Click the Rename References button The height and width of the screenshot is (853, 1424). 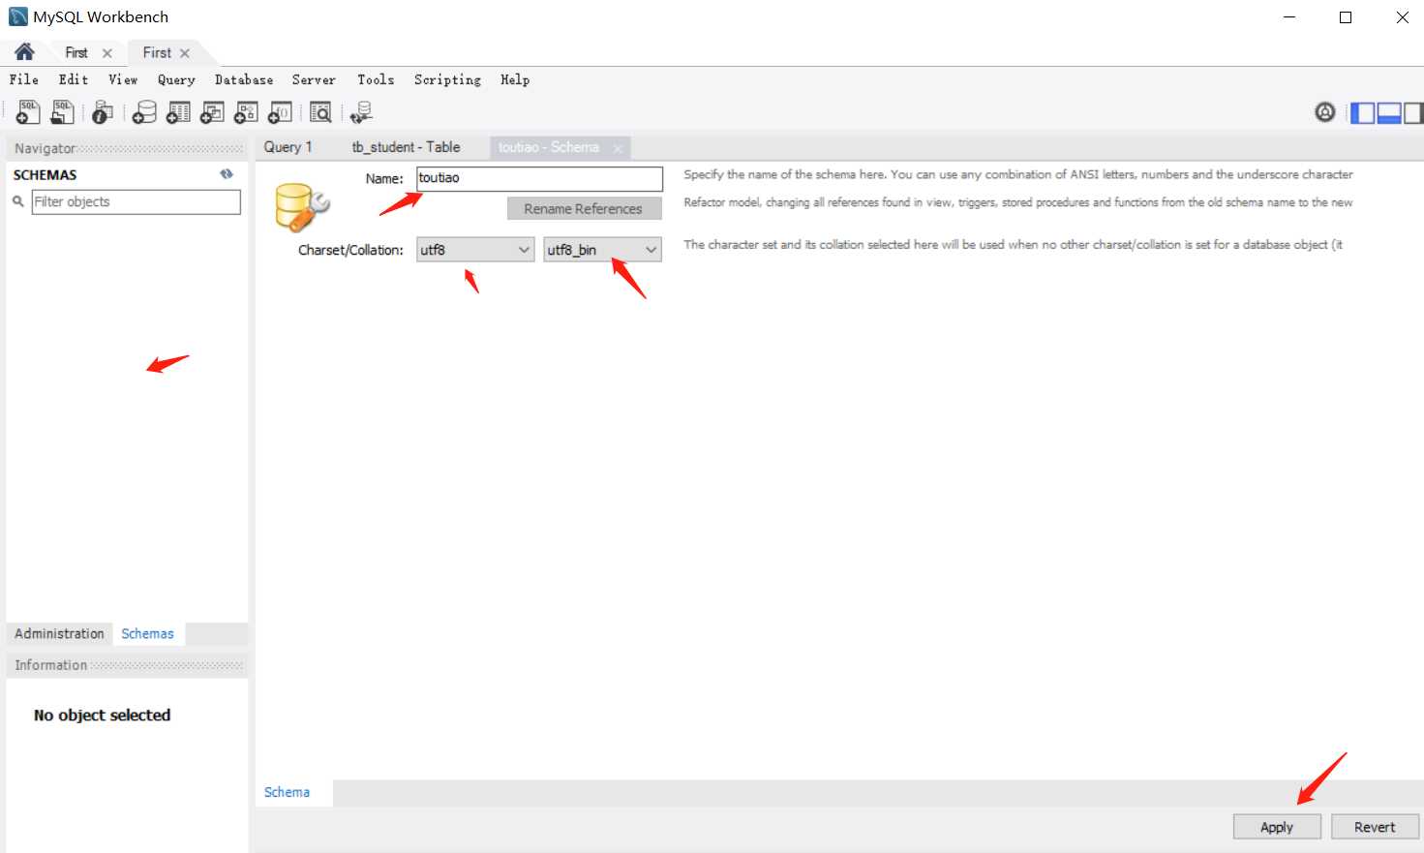(x=584, y=208)
